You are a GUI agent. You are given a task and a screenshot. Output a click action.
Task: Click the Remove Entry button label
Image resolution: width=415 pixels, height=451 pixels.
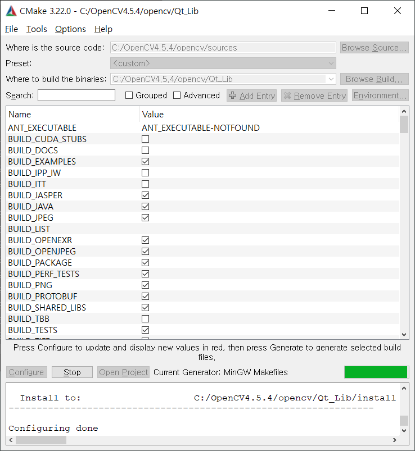point(319,95)
